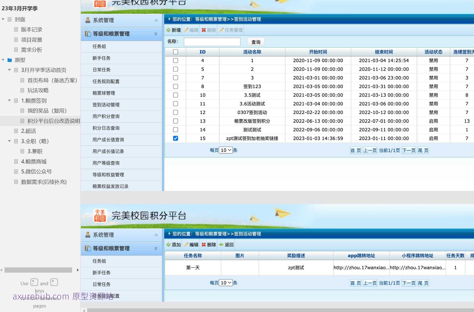Click inside the 名称 search input field

pyautogui.click(x=212, y=41)
